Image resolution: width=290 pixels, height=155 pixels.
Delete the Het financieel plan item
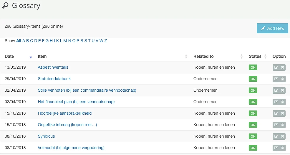[282, 102]
